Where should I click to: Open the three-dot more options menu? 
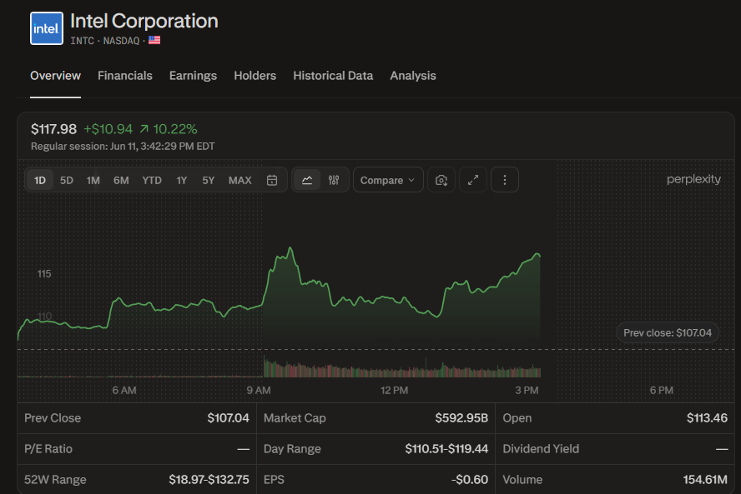(505, 180)
